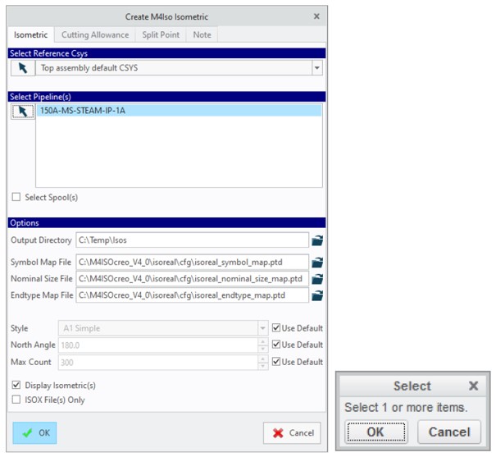Viewport: 496px width, 457px height.
Task: Increase Max Count with the up stepper
Action: (x=262, y=359)
